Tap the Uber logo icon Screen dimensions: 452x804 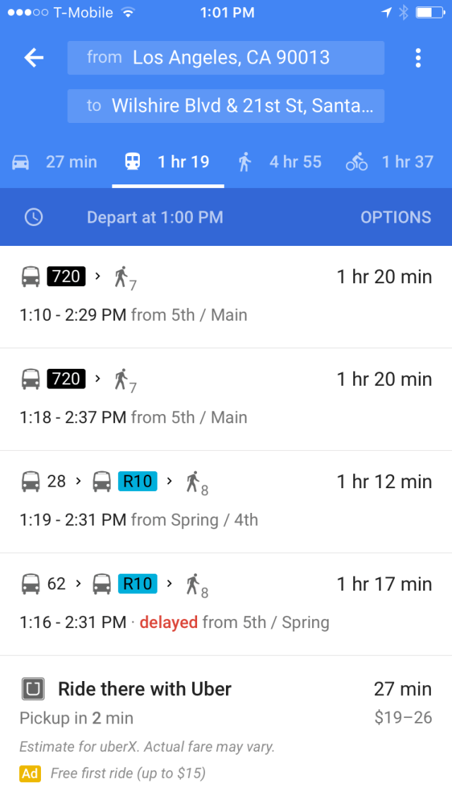click(33, 689)
